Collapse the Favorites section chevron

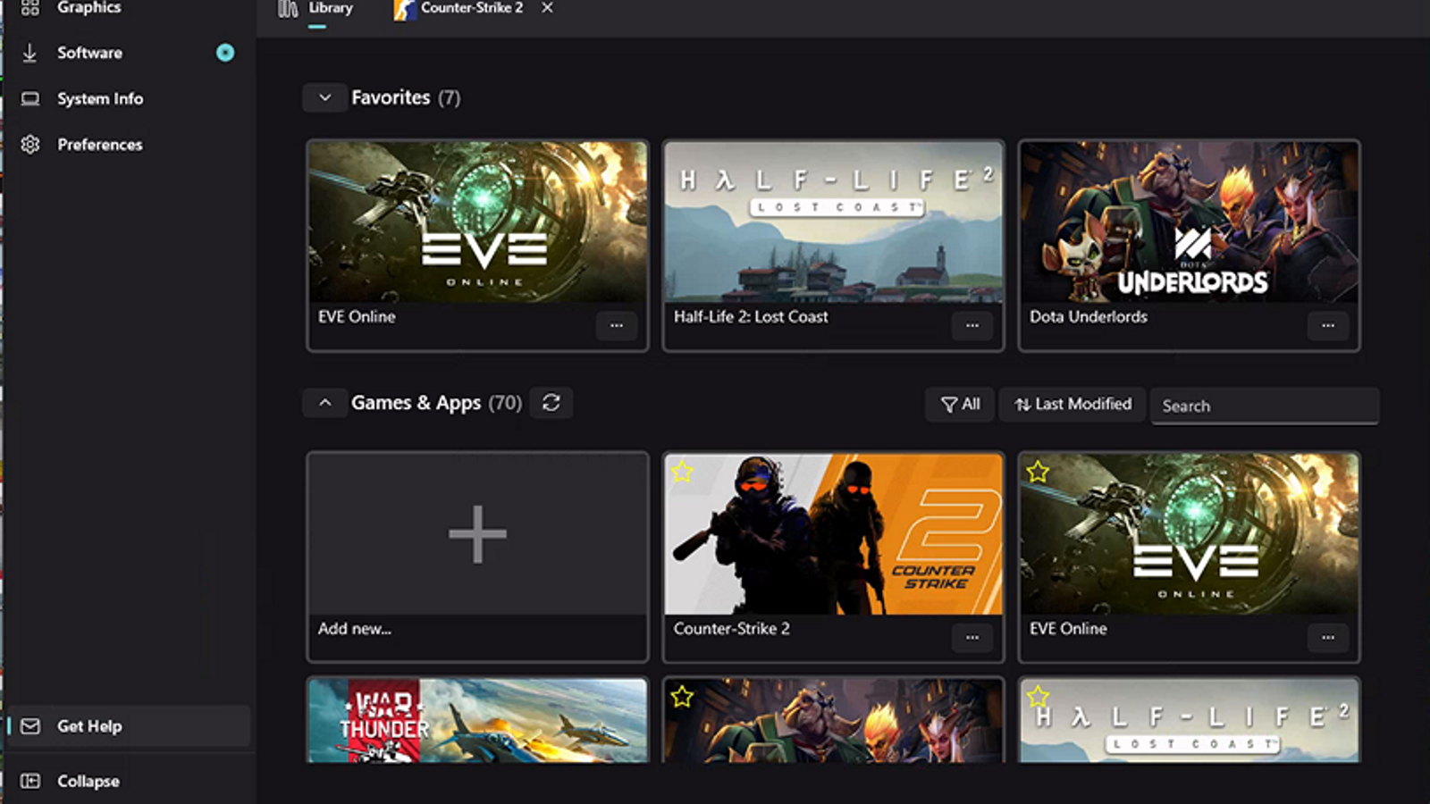coord(324,97)
